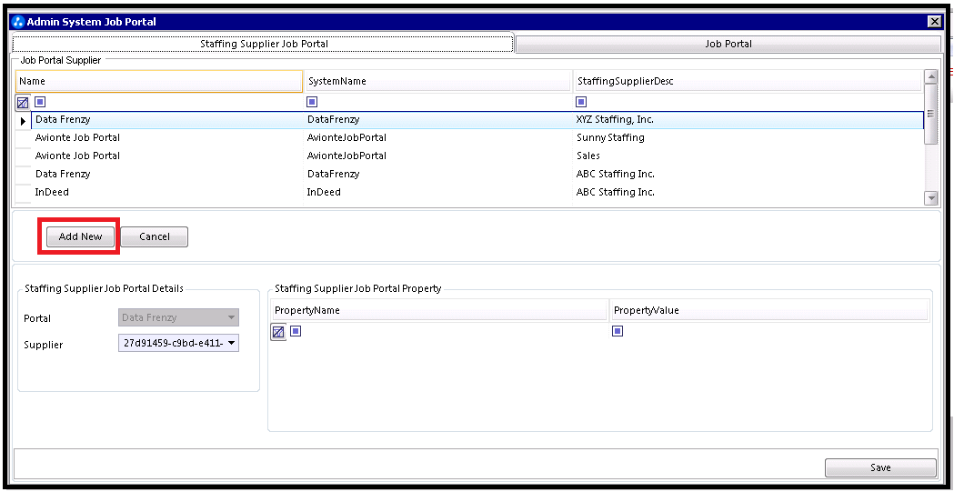Image resolution: width=954 pixels, height=492 pixels.
Task: Sort by the Name column header
Action: point(159,81)
